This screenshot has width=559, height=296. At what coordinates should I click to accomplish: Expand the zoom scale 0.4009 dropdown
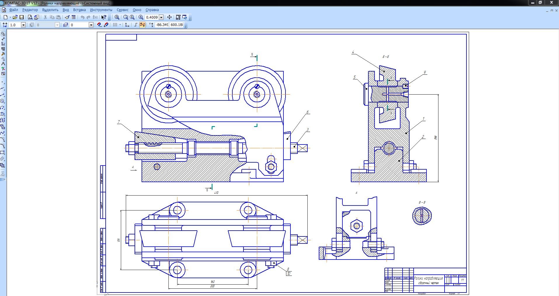[161, 17]
